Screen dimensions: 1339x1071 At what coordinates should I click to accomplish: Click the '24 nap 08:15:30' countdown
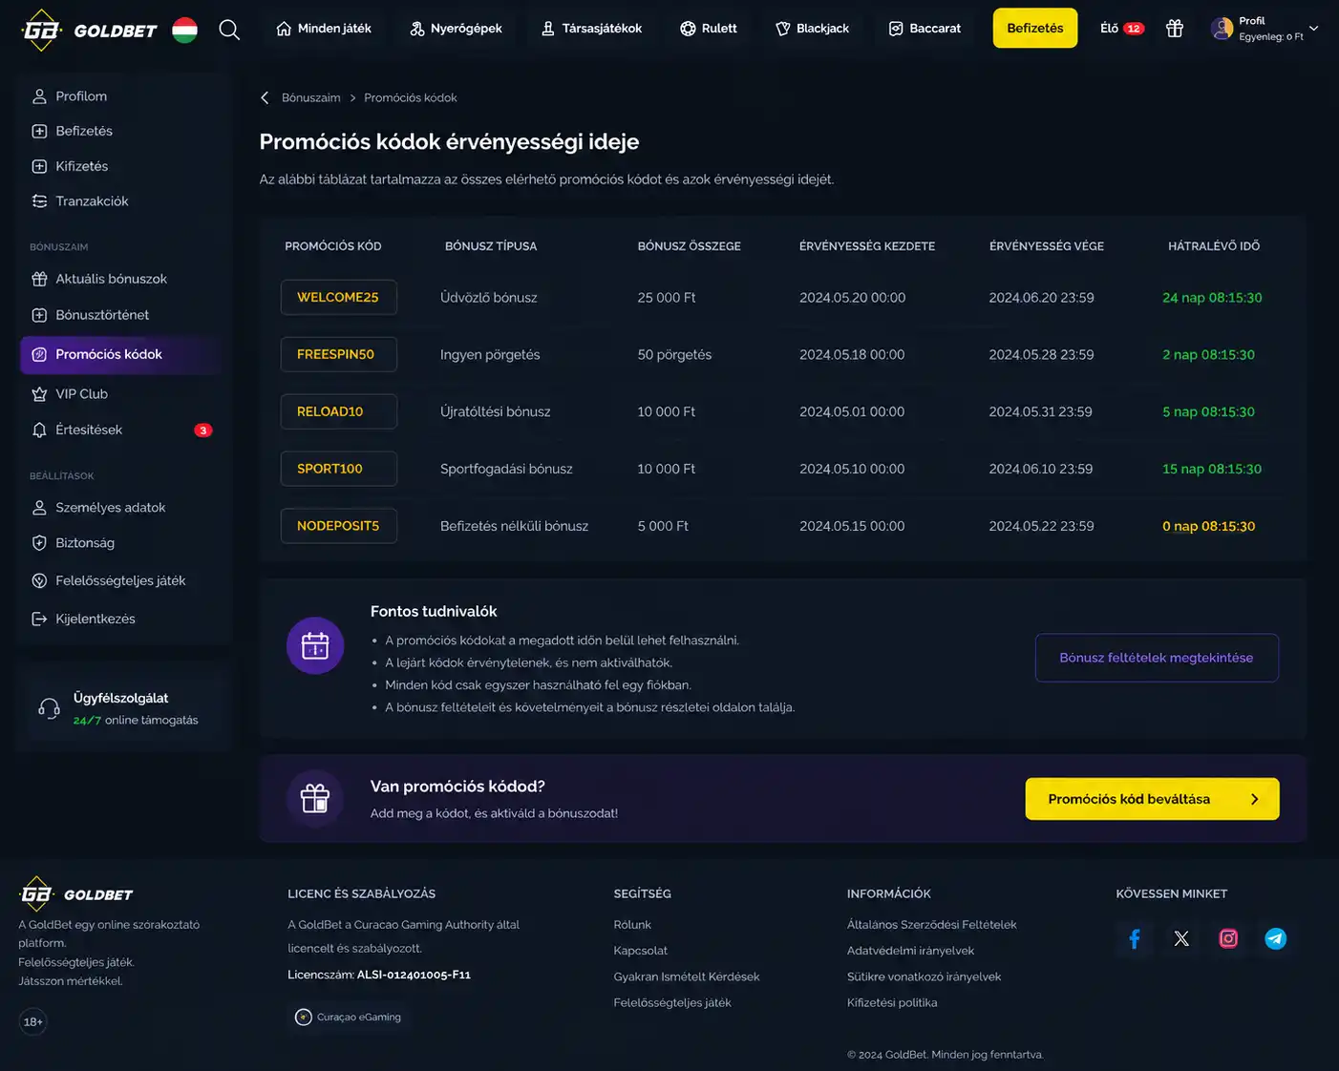tap(1212, 298)
